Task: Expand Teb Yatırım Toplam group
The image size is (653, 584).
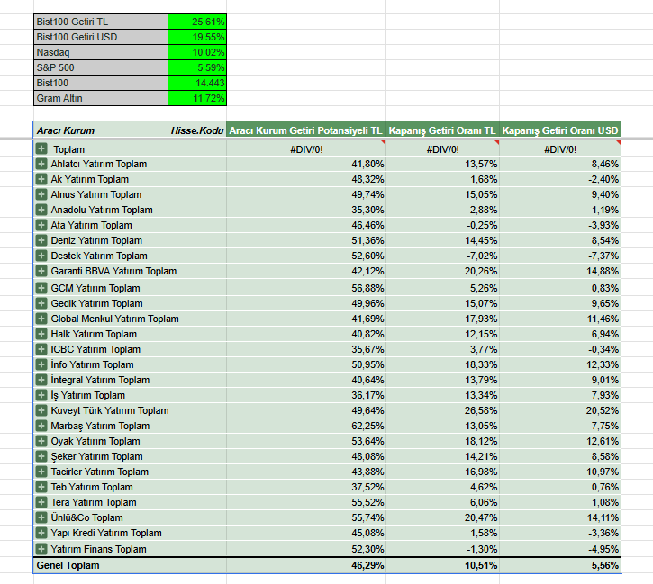Action: pos(41,487)
